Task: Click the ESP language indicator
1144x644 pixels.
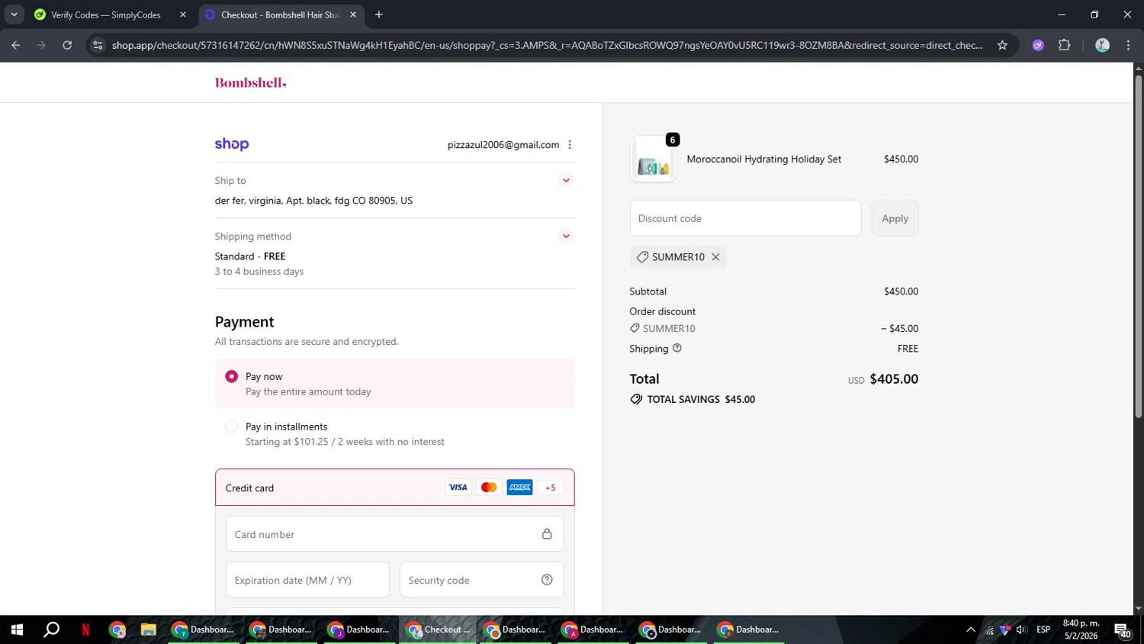Action: 1043,630
